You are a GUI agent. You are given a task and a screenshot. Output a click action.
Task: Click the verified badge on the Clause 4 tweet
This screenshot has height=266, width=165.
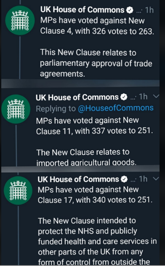130,11
